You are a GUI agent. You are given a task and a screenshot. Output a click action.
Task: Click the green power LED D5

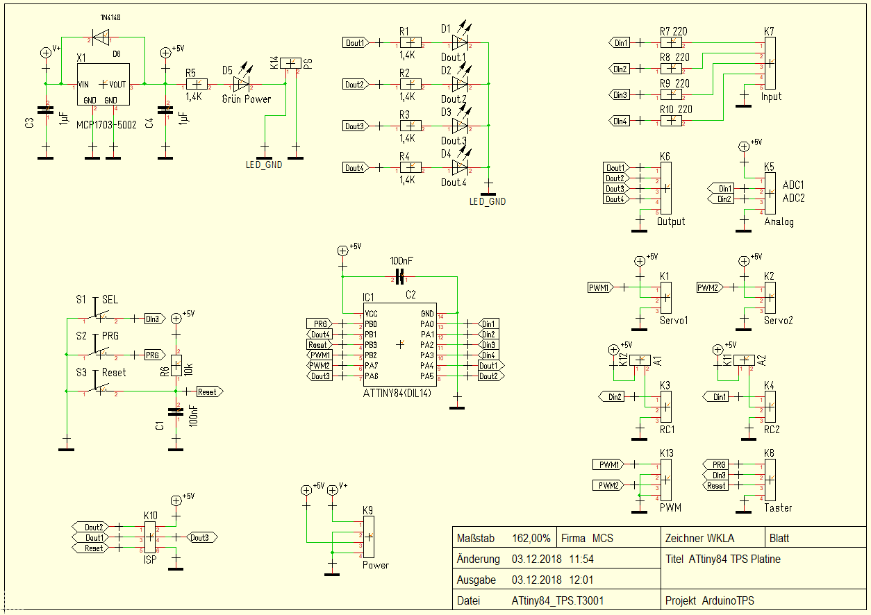pyautogui.click(x=241, y=84)
